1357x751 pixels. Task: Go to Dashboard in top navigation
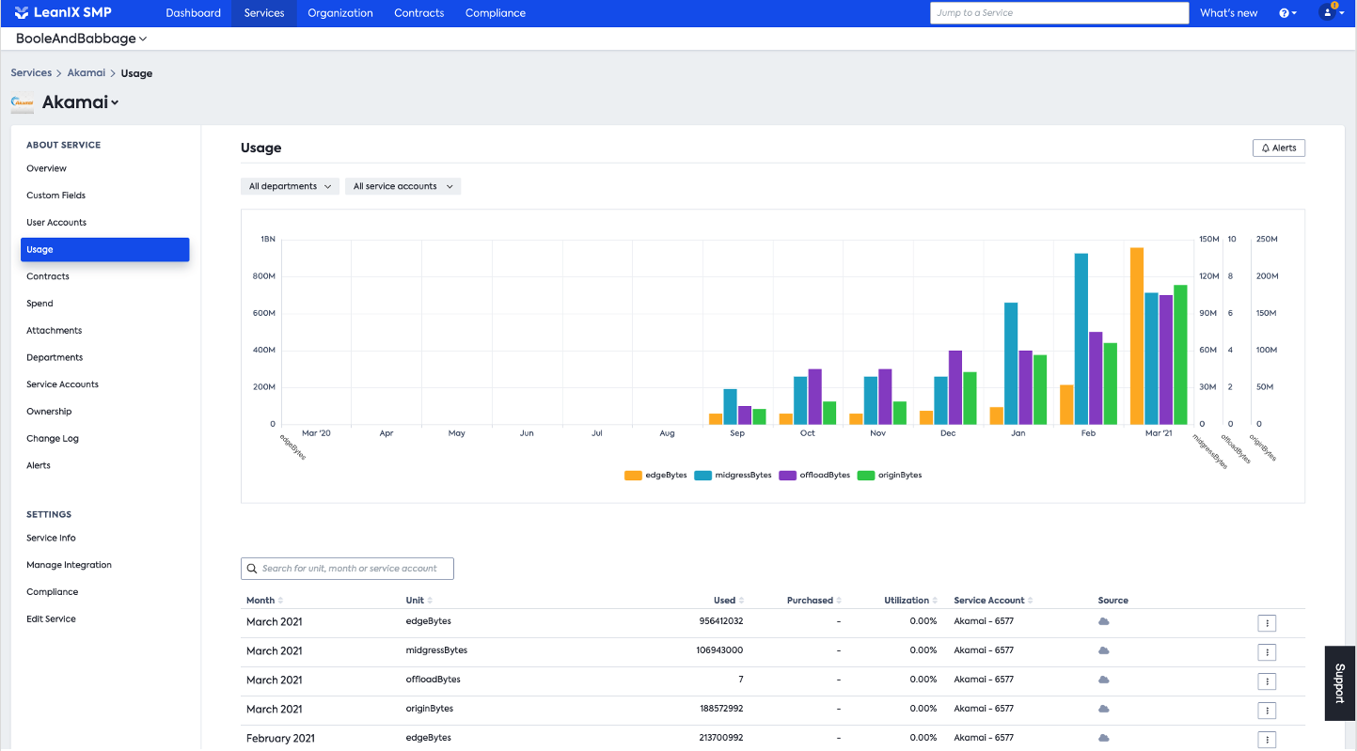pos(193,13)
